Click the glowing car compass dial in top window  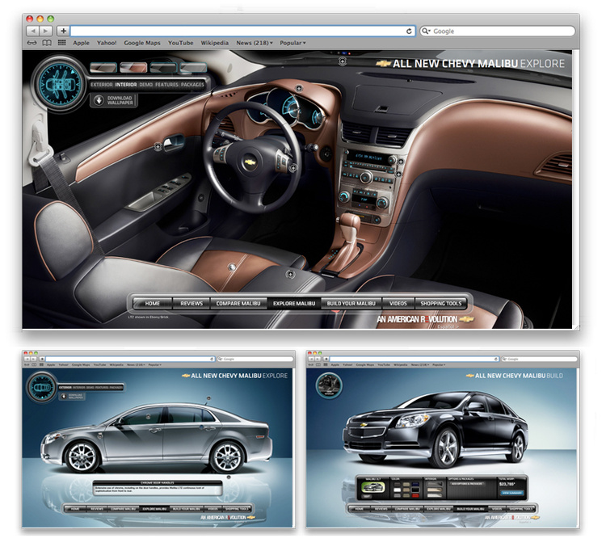tap(59, 83)
